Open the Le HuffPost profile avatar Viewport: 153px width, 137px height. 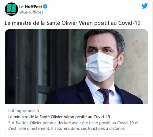(x=11, y=9)
